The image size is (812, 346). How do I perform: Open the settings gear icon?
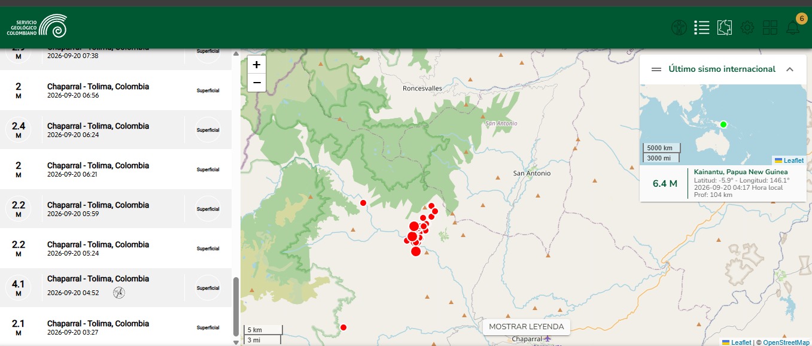click(x=747, y=28)
